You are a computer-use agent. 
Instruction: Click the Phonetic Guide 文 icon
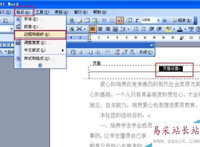[191, 29]
